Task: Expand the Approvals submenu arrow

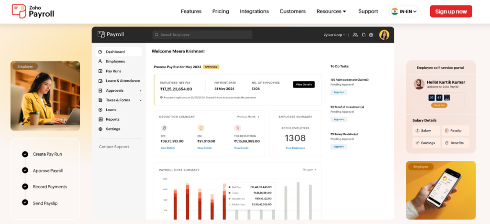Action: (141, 91)
